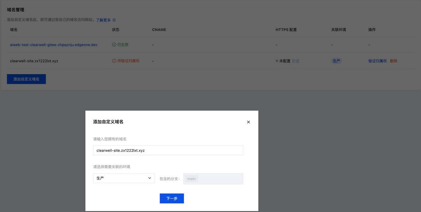Click the main branch field

213,179
